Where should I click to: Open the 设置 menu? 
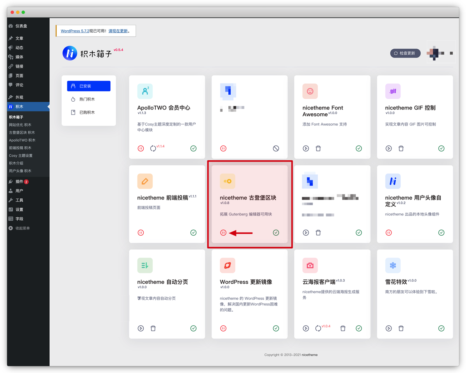pyautogui.click(x=28, y=210)
